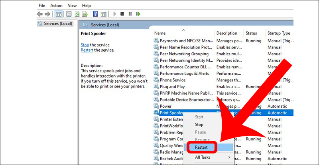Click the Restart Service toolbar icon
This screenshot has width=319, height=165.
(x=138, y=14)
